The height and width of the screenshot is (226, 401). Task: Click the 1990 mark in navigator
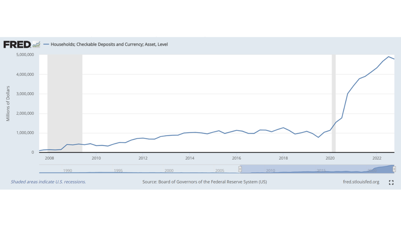point(68,170)
